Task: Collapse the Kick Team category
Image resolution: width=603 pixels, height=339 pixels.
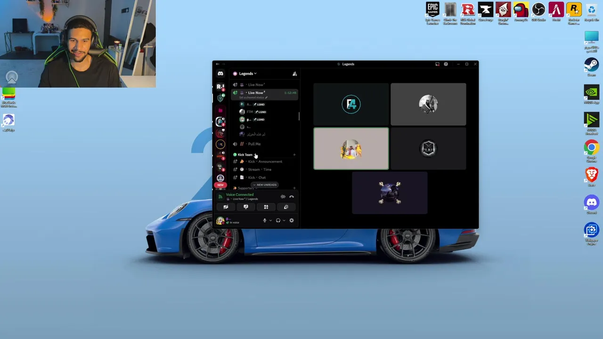Action: tap(244, 154)
